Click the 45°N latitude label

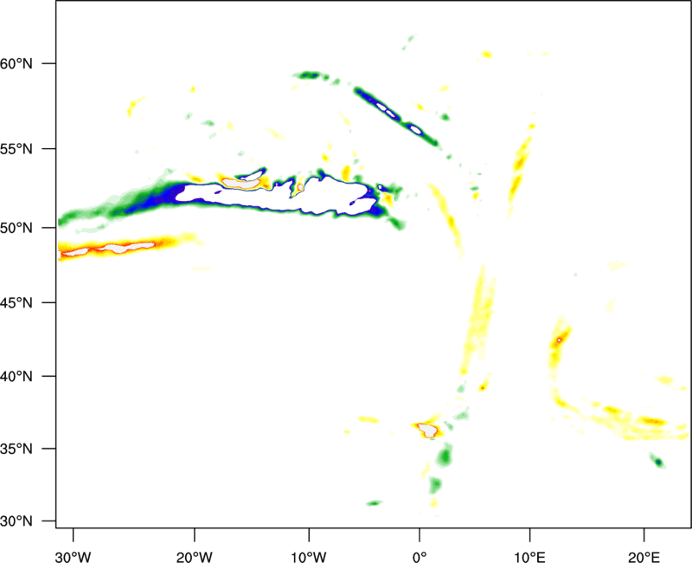[x=16, y=302]
